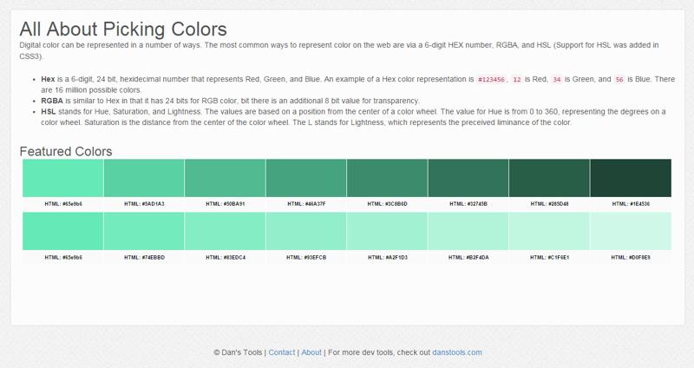Image resolution: width=694 pixels, height=368 pixels.
Task: Click the 'HTML: #3C8B6D' label
Action: [387, 204]
